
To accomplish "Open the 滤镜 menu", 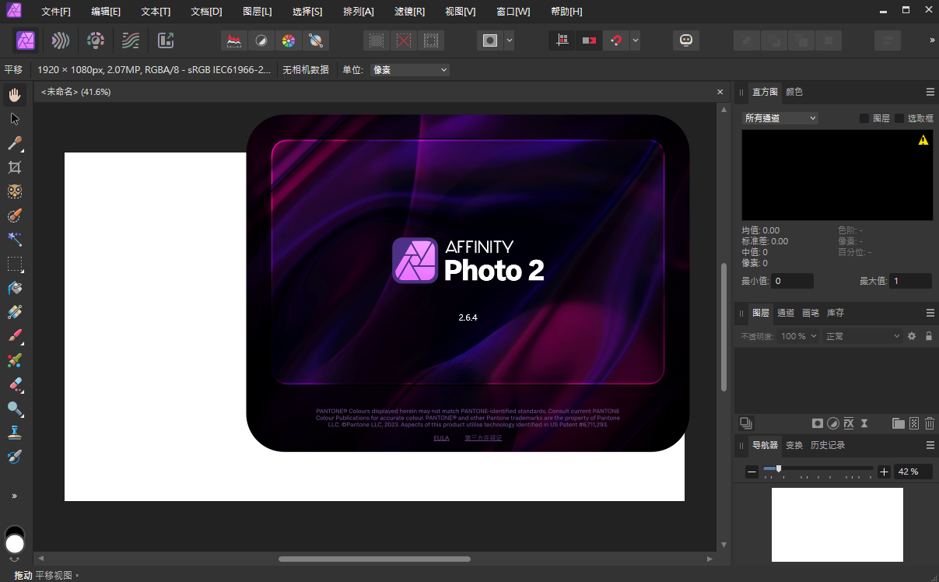I will click(x=409, y=12).
